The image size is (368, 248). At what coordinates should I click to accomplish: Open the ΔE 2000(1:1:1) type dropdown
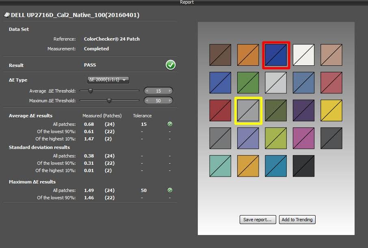pos(108,80)
